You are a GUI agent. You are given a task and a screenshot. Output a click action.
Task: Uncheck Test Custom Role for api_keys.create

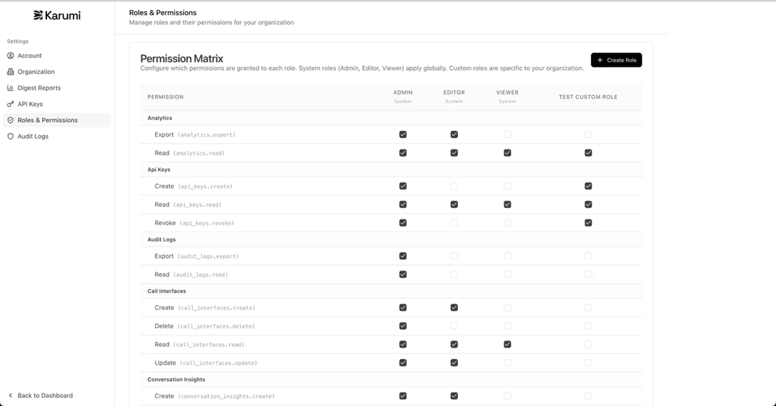tap(588, 186)
